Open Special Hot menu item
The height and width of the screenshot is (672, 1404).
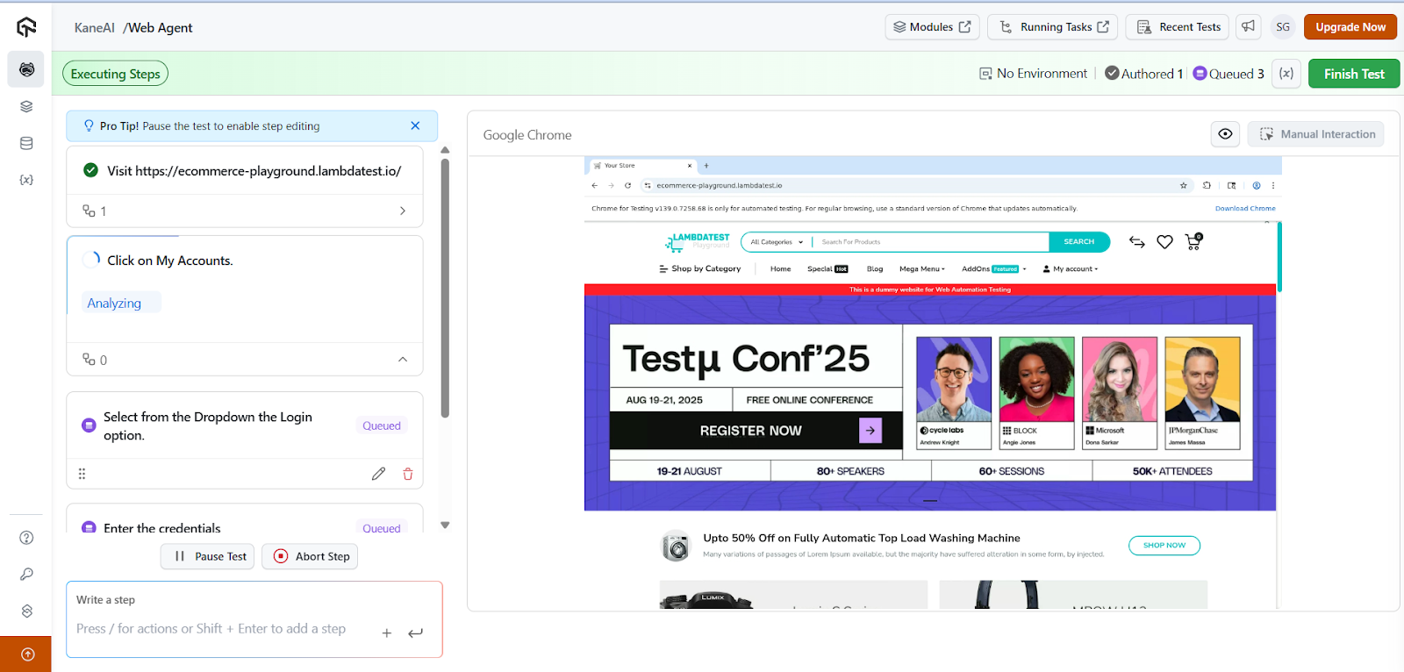[x=827, y=269]
